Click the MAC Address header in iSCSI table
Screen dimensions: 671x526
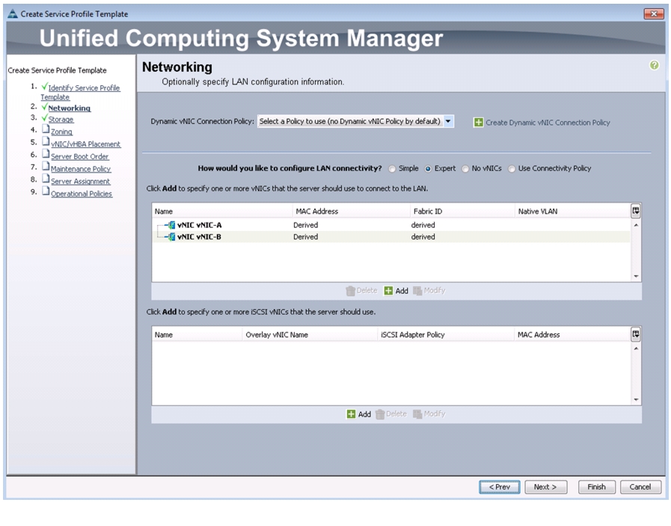tap(572, 335)
